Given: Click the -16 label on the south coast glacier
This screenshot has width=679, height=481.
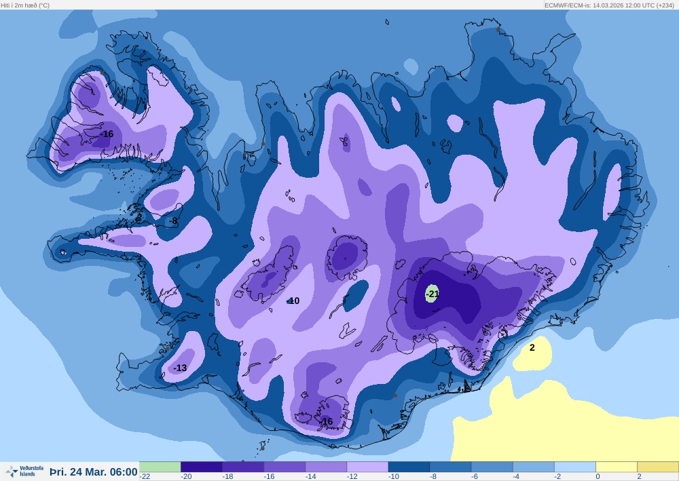Looking at the screenshot, I should pyautogui.click(x=327, y=421).
